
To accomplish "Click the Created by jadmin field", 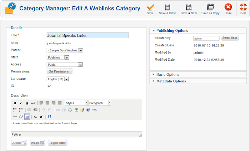I will point(206,39).
